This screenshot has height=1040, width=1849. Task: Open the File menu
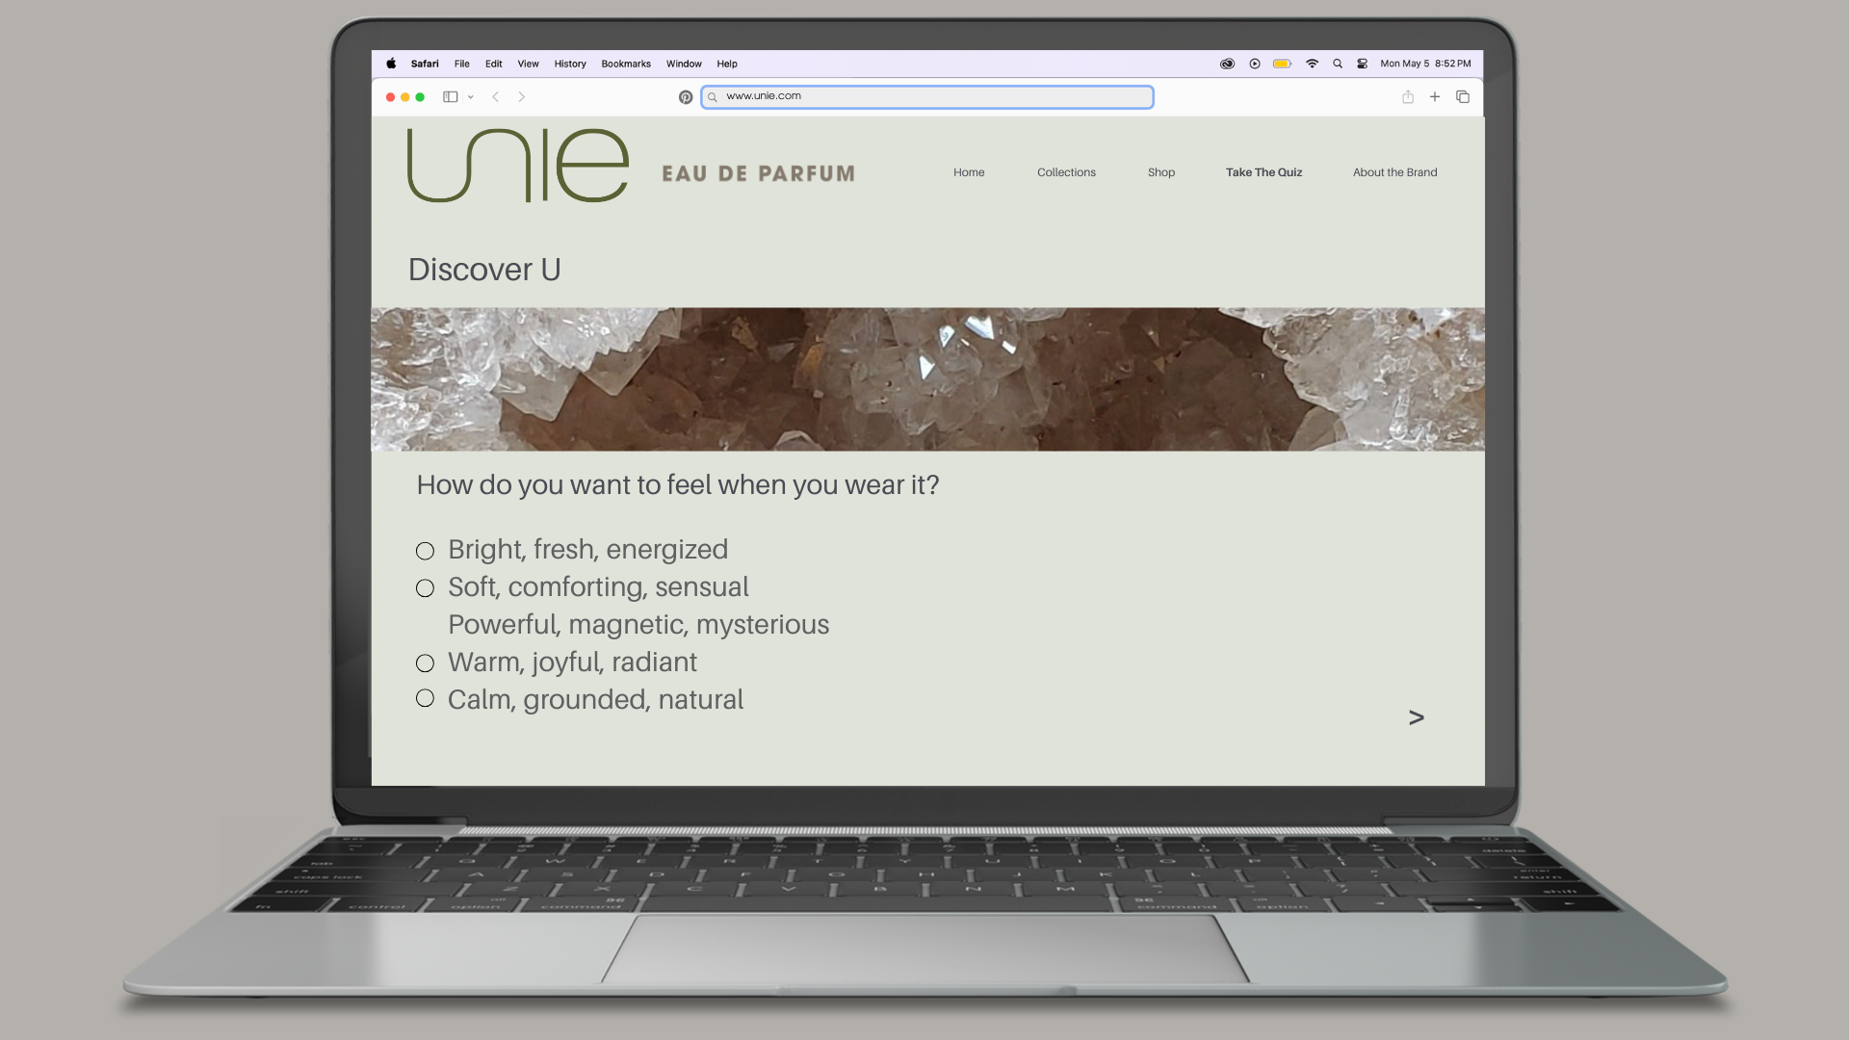click(462, 64)
